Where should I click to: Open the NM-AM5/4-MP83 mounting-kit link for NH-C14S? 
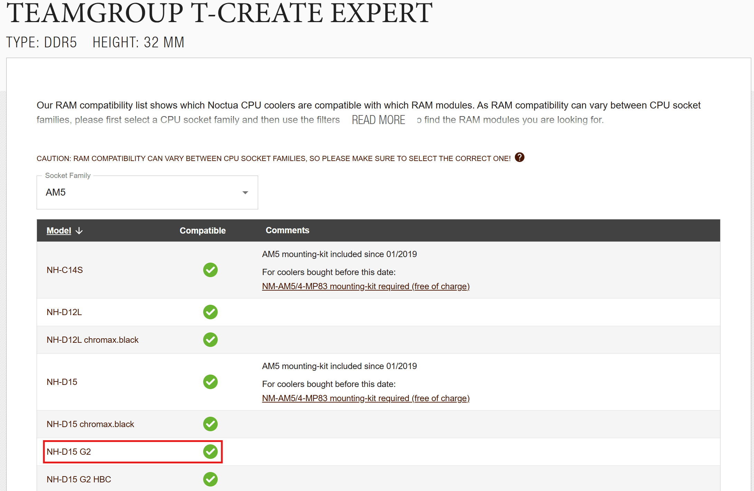pyautogui.click(x=366, y=286)
